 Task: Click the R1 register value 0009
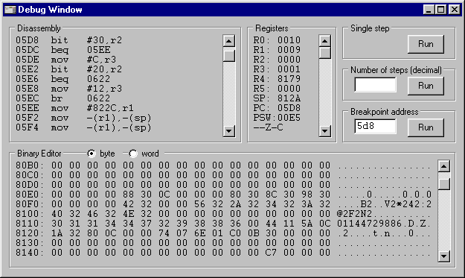pyautogui.click(x=289, y=50)
